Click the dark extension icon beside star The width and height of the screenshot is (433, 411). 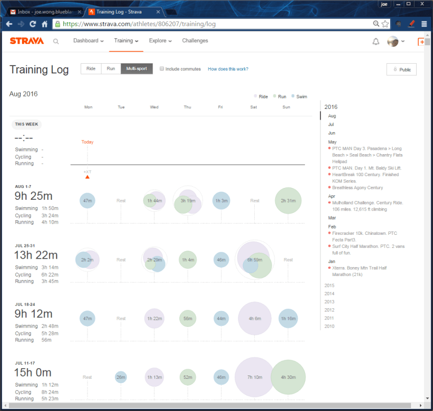tap(398, 24)
